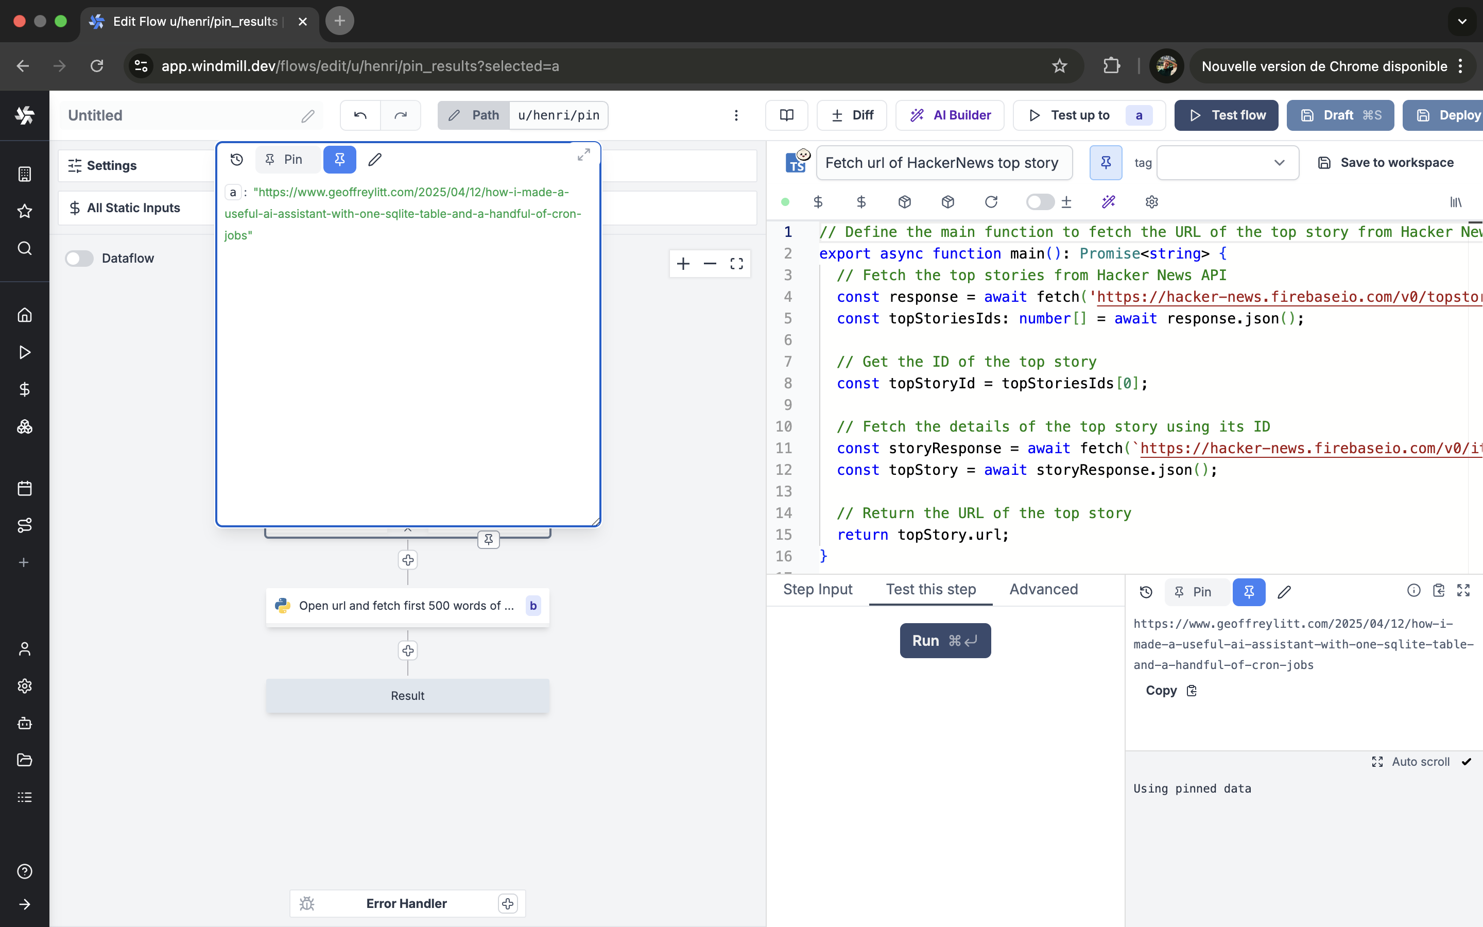Viewport: 1483px width, 927px height.
Task: Click the fit-to-view icon on the flow canvas
Action: (x=736, y=264)
